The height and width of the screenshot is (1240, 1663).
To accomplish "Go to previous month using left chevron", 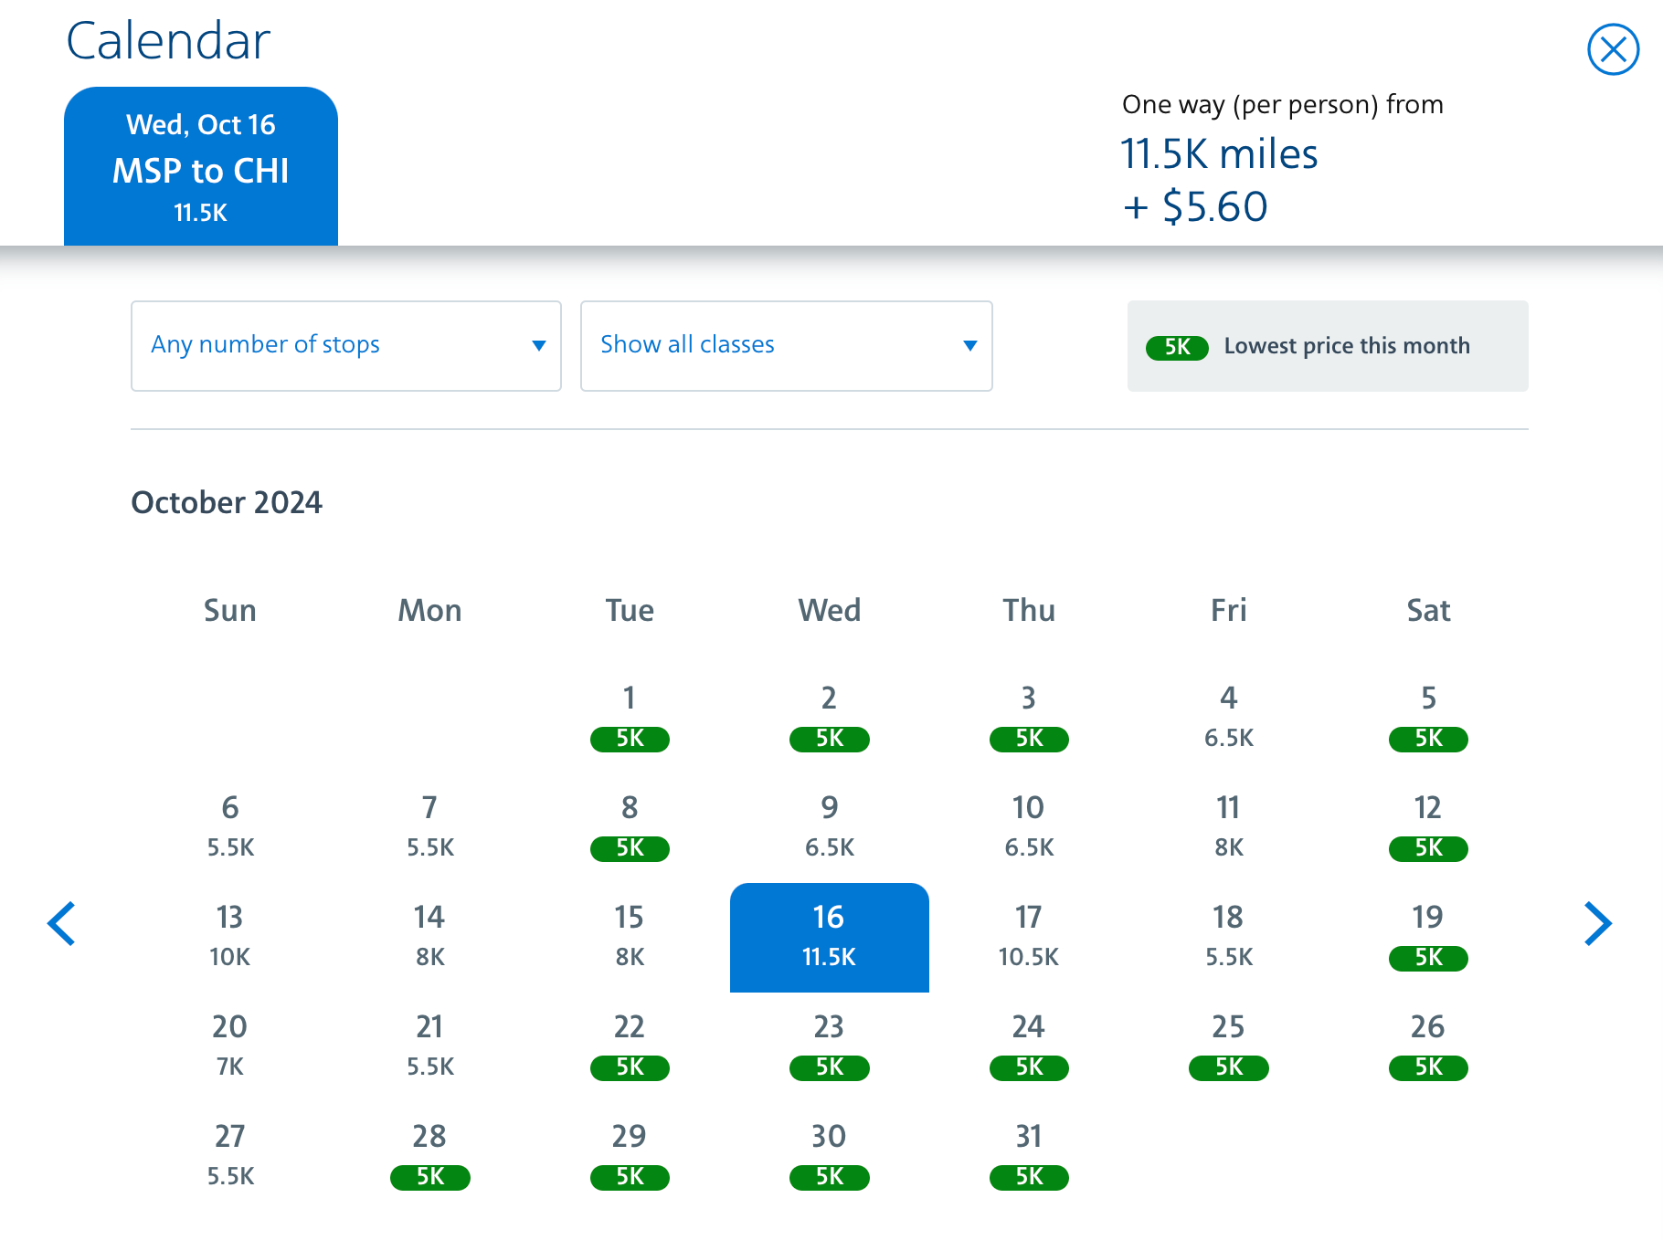I will (61, 923).
